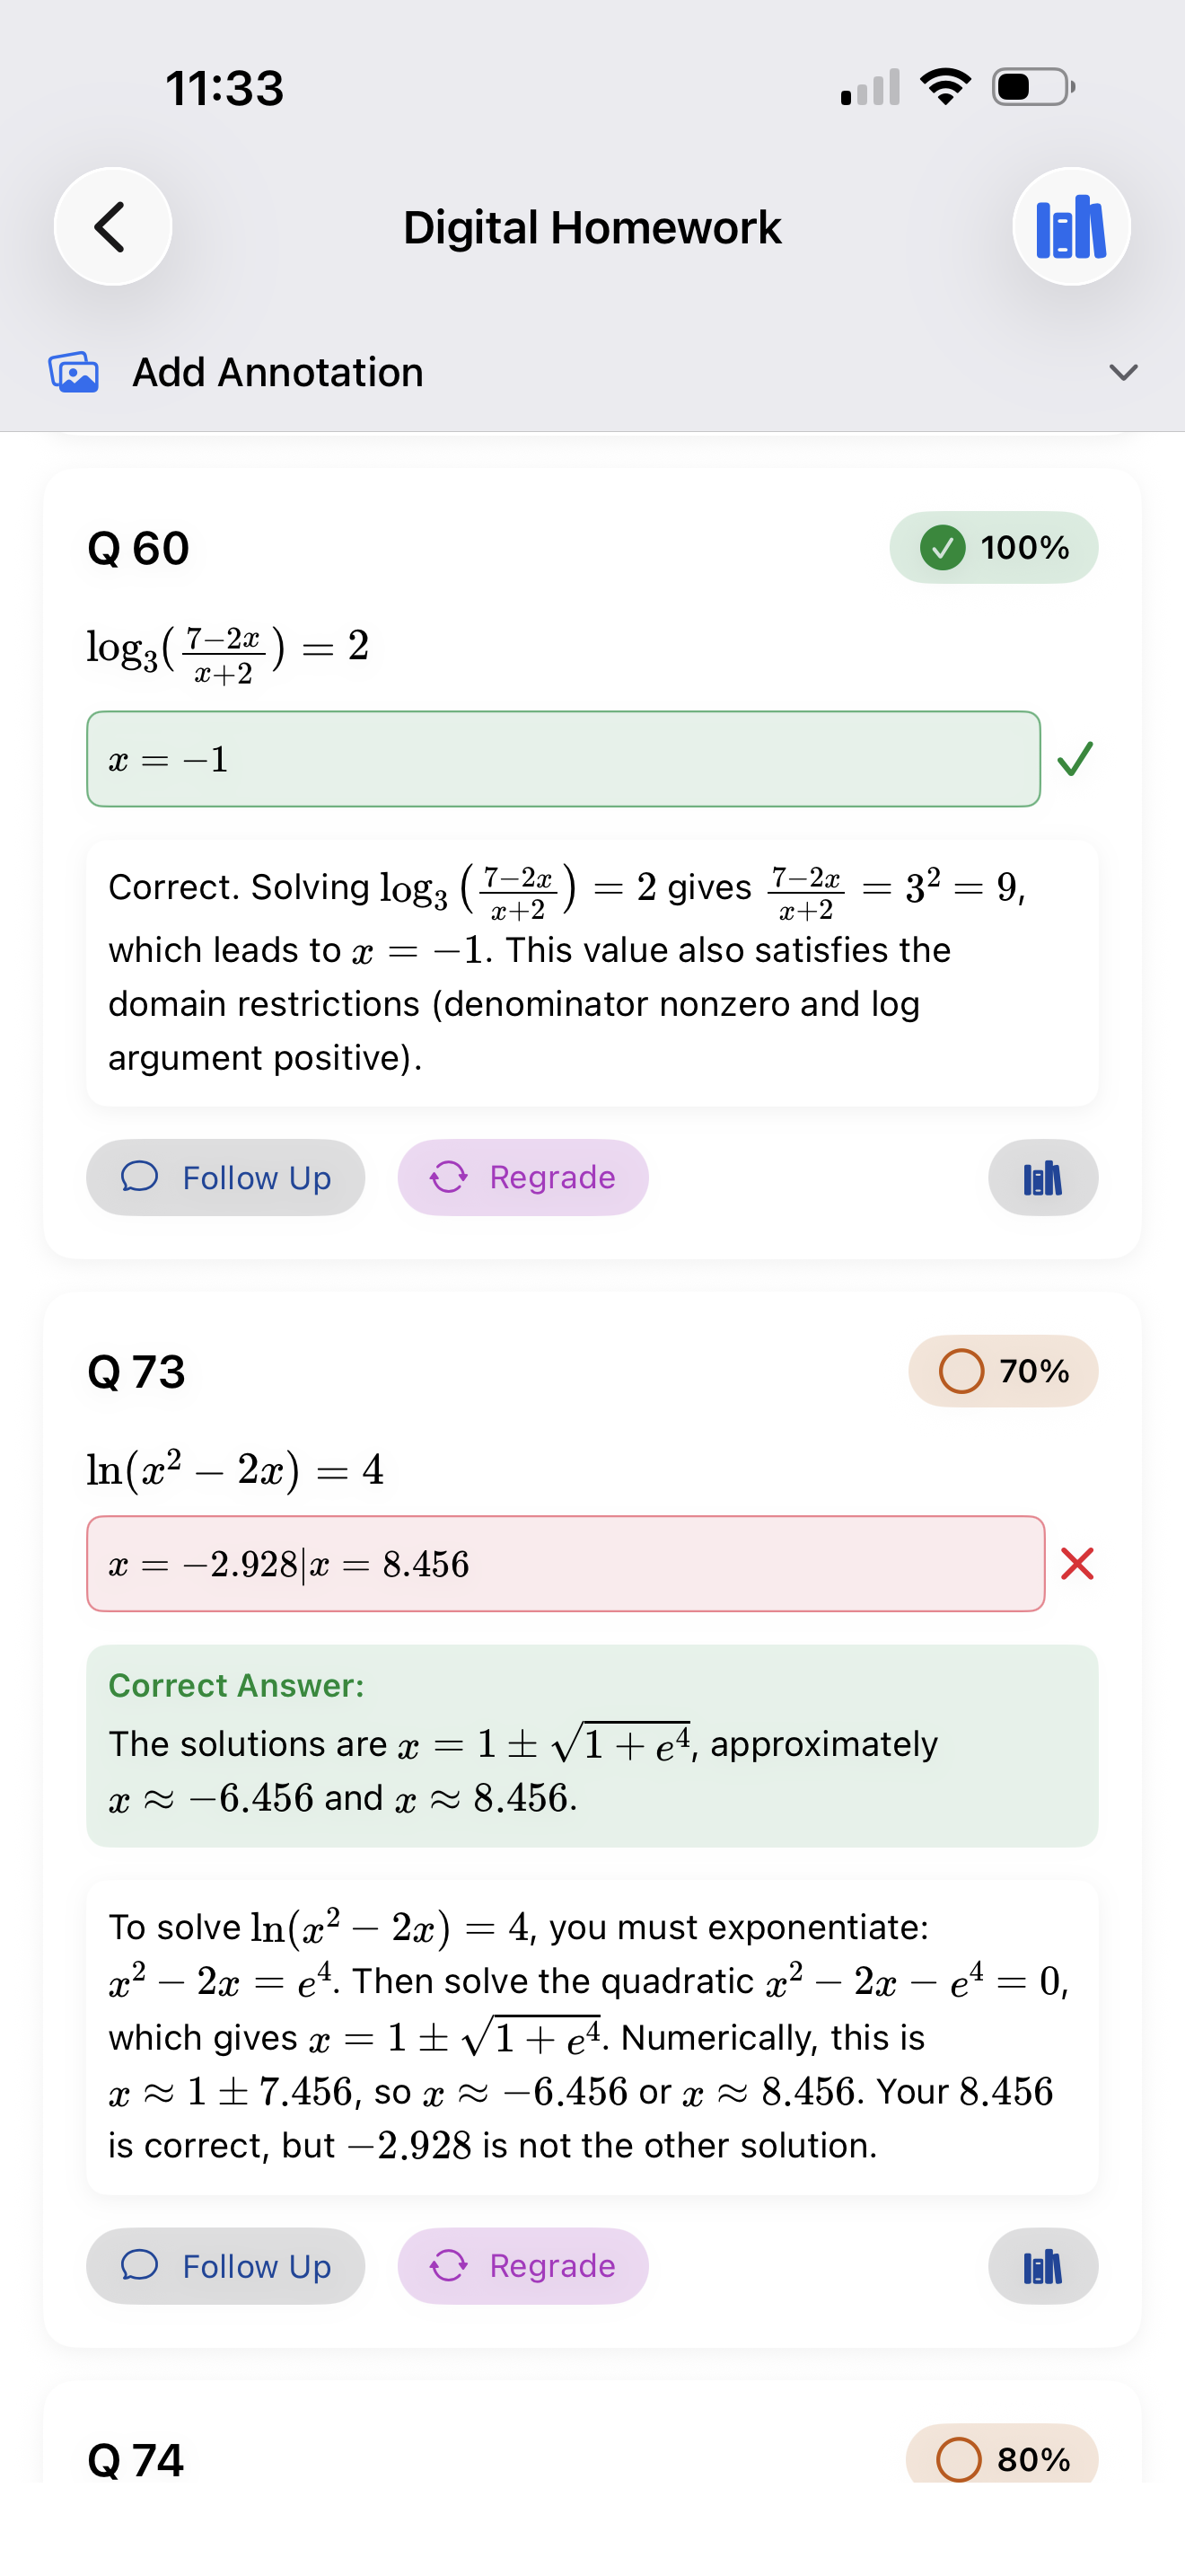Select Q73's incorrect answer field

565,1564
